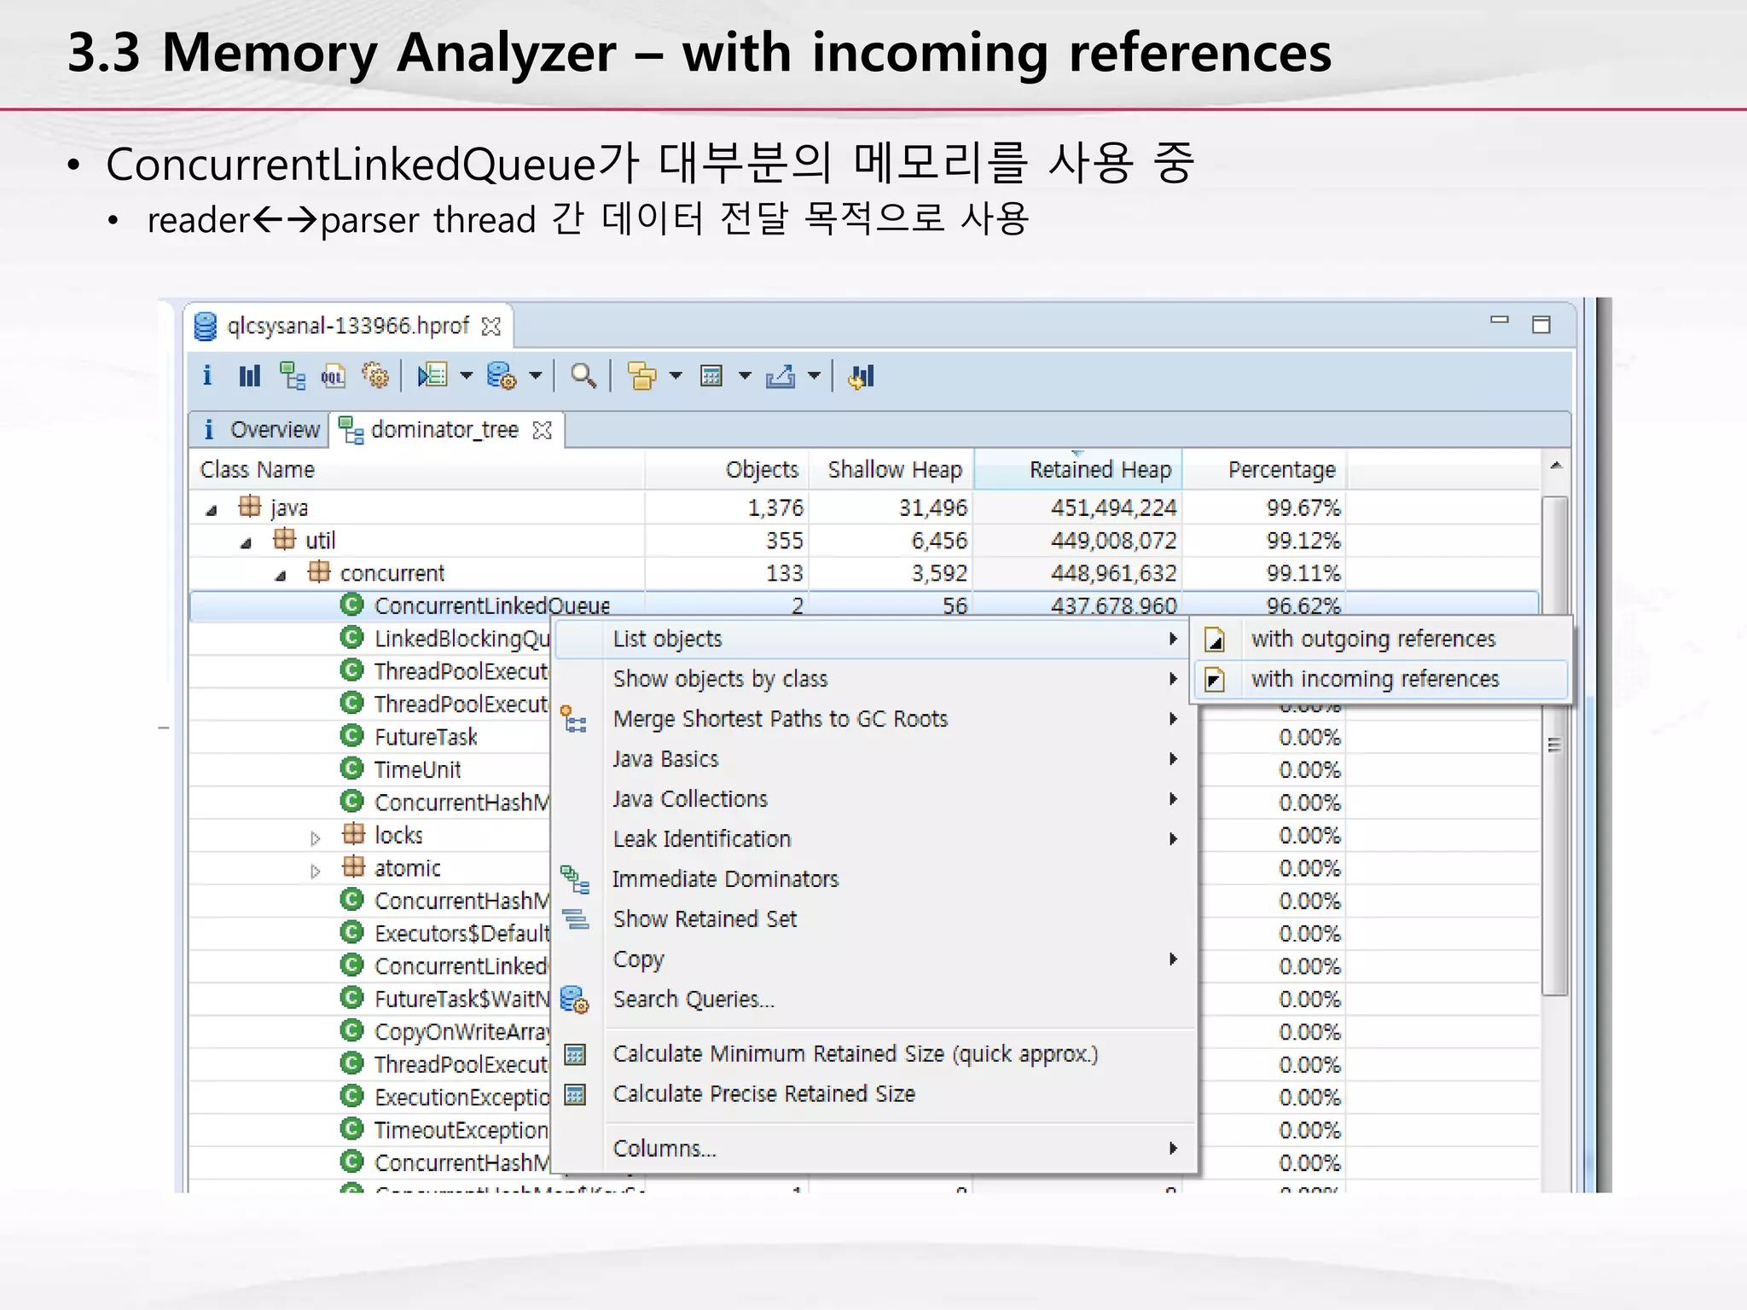
Task: Expand the atomic package node
Action: (x=316, y=871)
